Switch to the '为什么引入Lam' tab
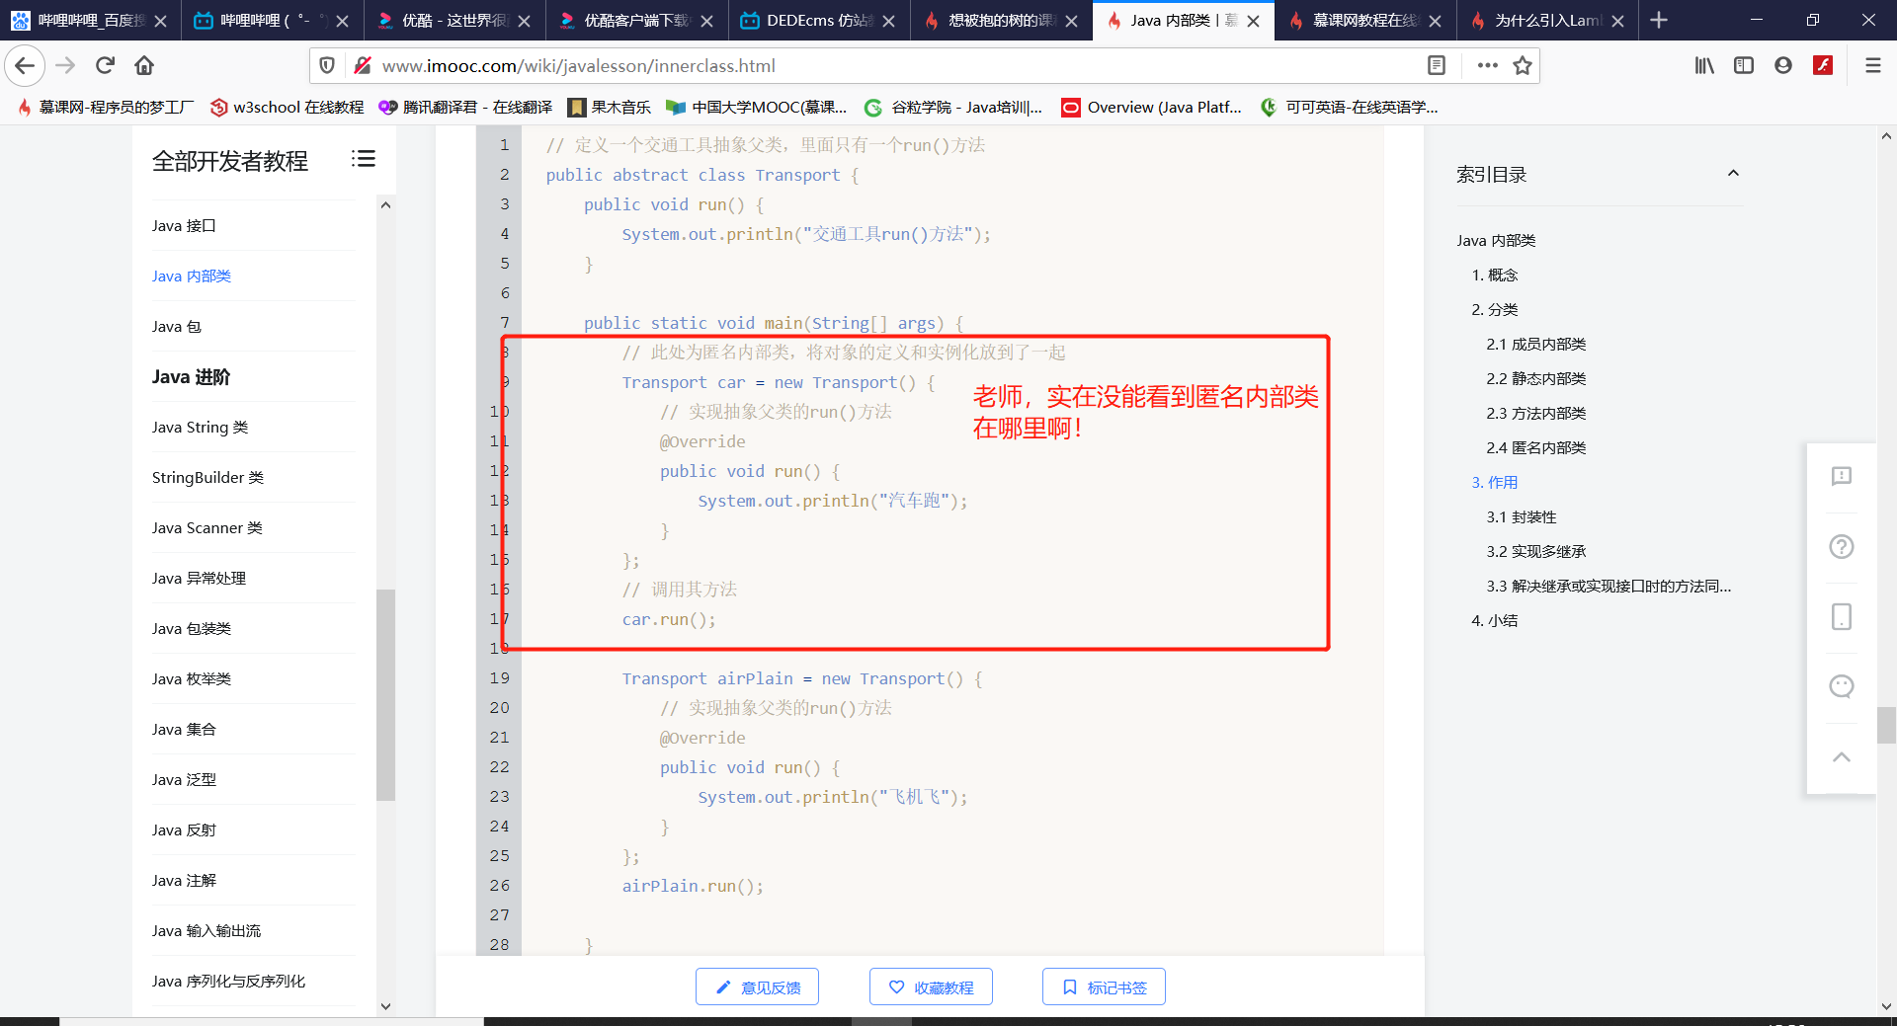Screen dimensions: 1897x1026 coord(1547,21)
